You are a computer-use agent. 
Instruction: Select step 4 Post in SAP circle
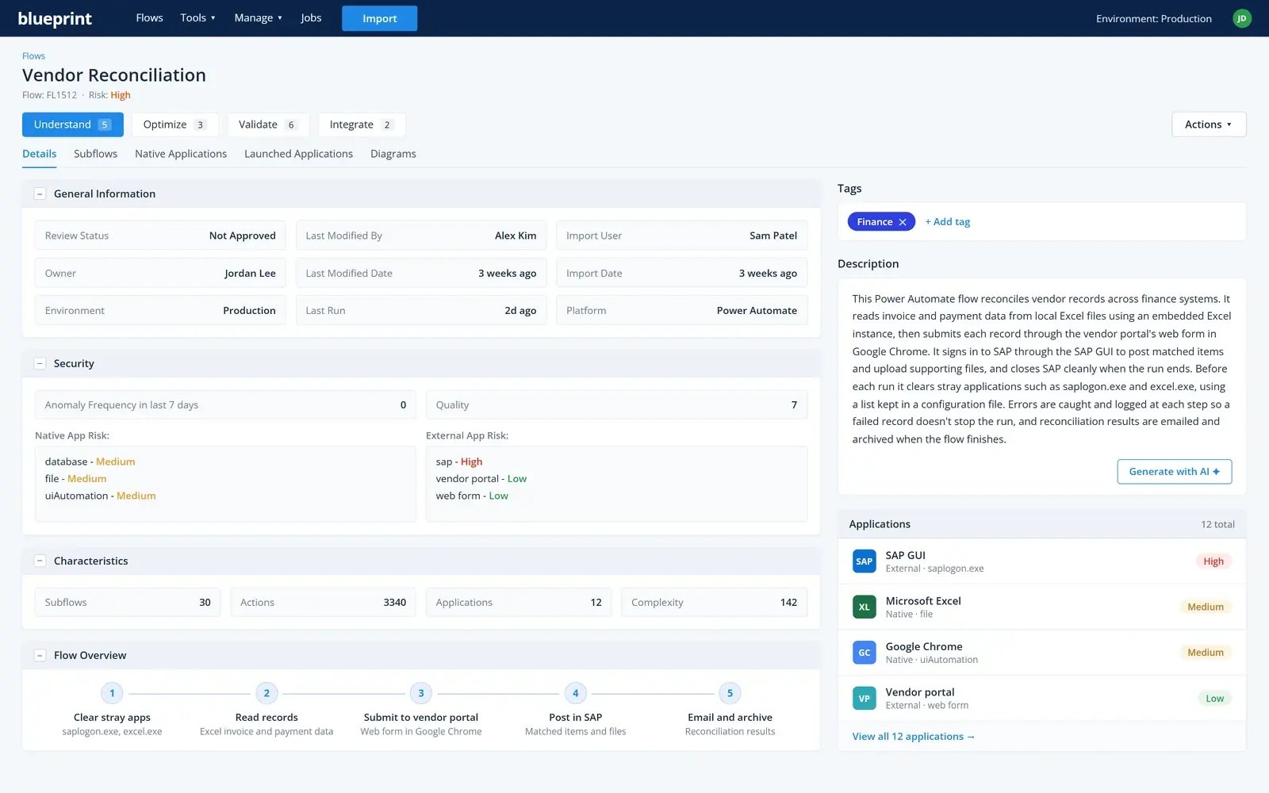(576, 693)
